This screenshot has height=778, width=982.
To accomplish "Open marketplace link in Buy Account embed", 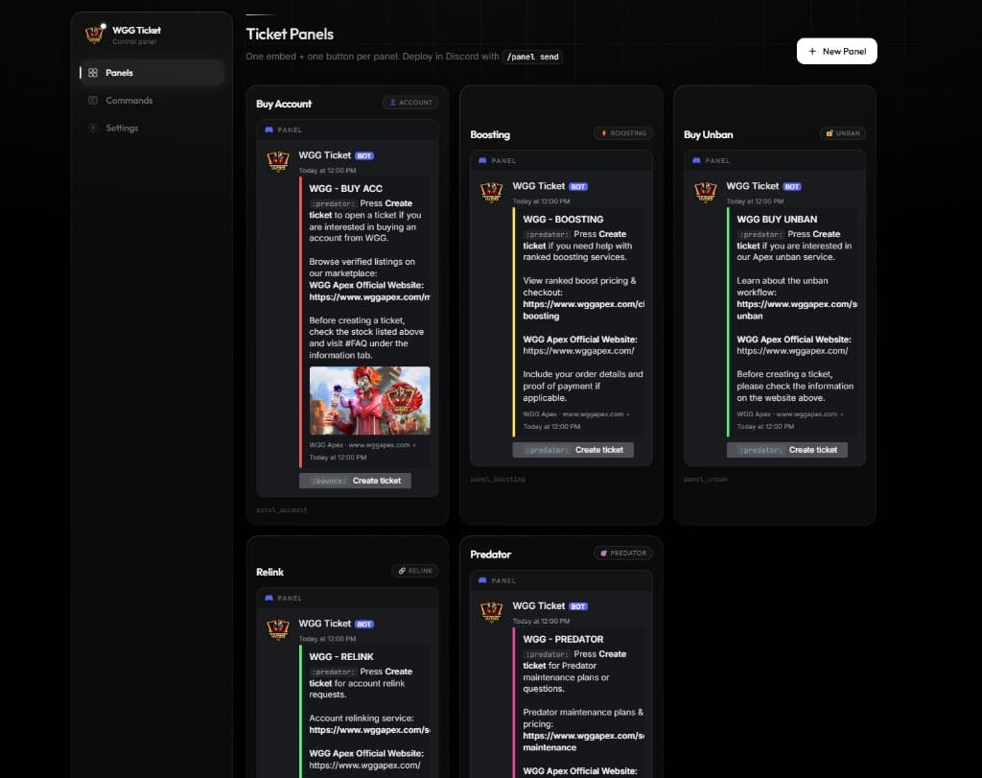I will click(x=369, y=297).
